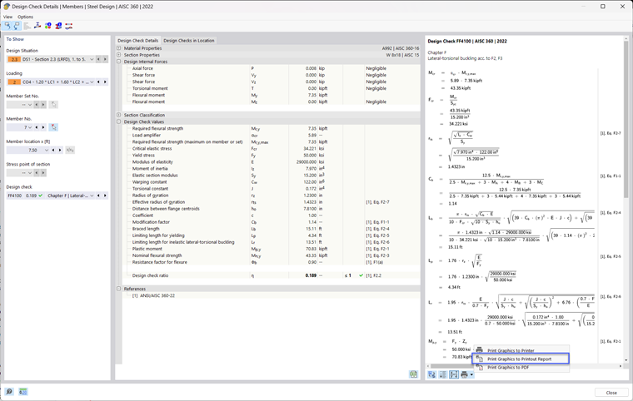Go to next Design Situation
Image resolution: width=633 pixels, height=401 pixels.
click(x=105, y=59)
